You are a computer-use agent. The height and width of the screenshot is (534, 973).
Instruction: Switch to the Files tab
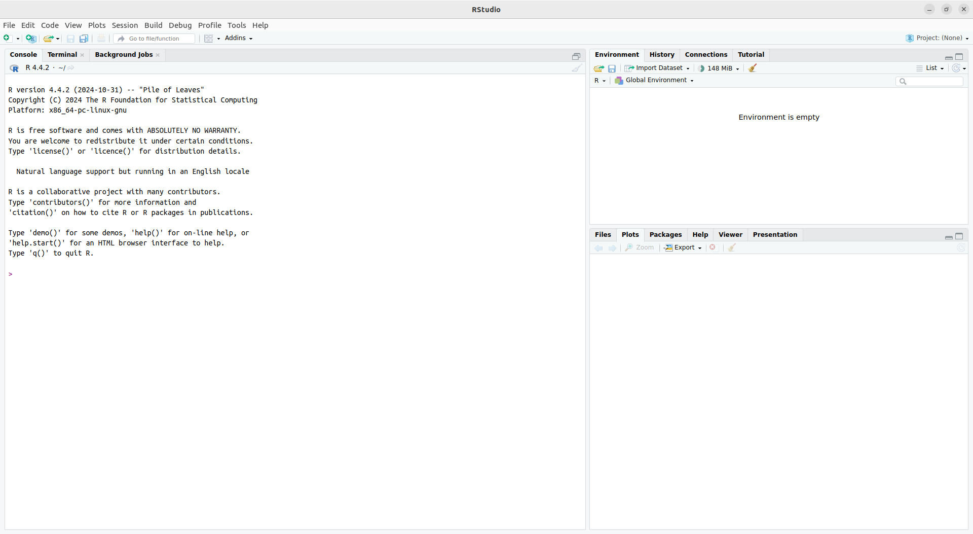click(603, 235)
